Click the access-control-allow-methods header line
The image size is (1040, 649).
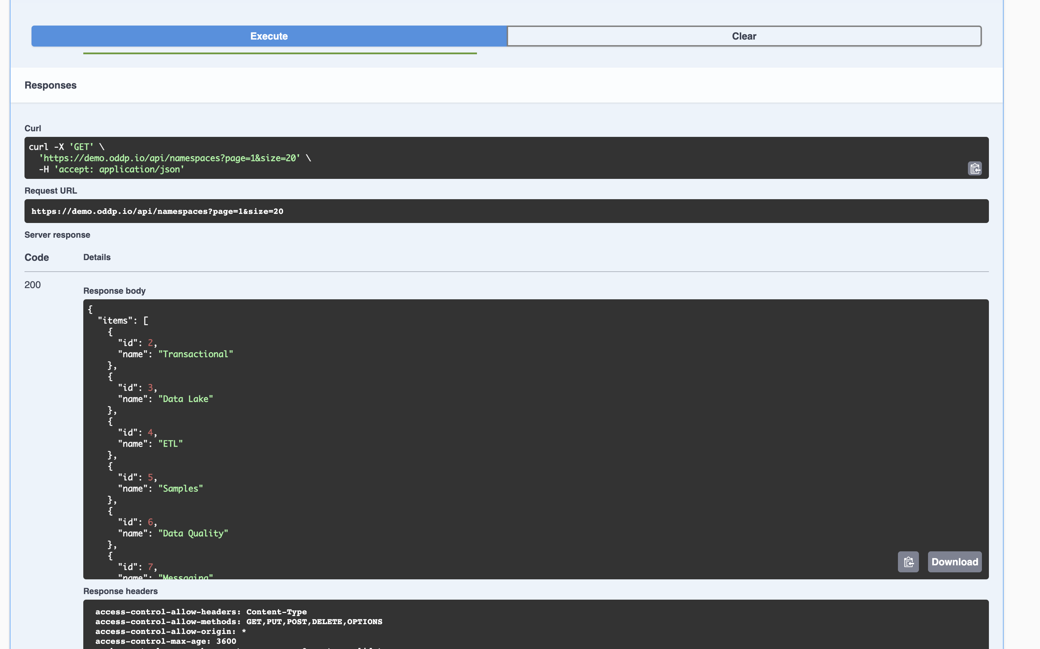coord(239,622)
